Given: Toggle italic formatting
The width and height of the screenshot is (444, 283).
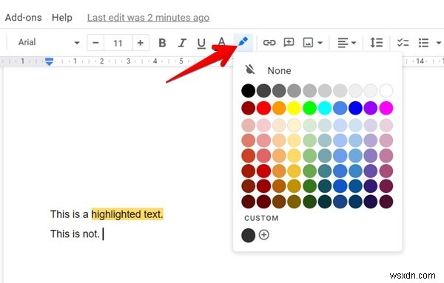Looking at the screenshot, I should coord(182,43).
